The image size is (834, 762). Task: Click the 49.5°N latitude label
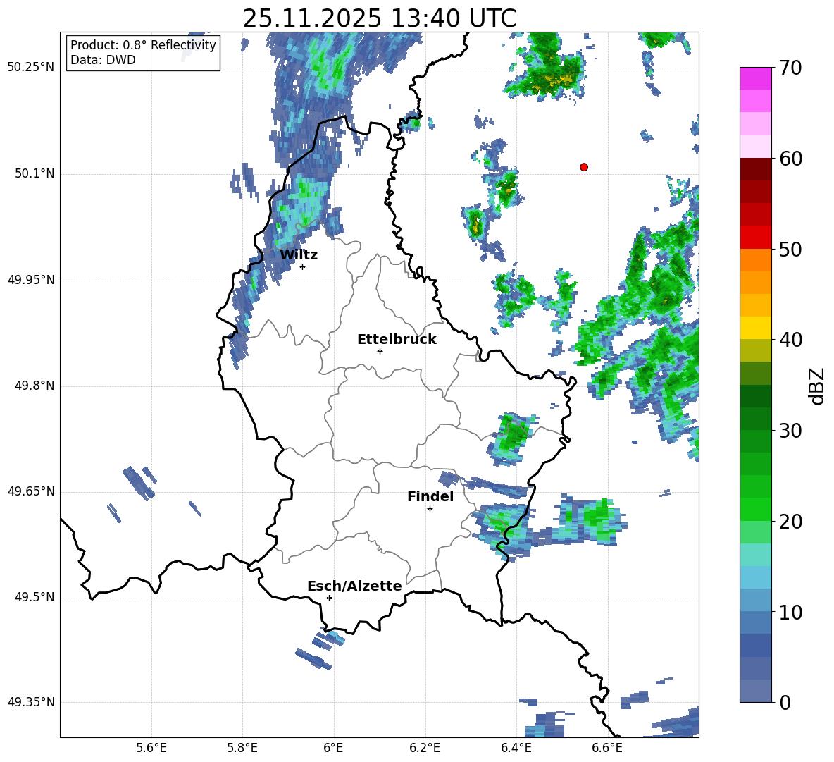[x=35, y=597]
